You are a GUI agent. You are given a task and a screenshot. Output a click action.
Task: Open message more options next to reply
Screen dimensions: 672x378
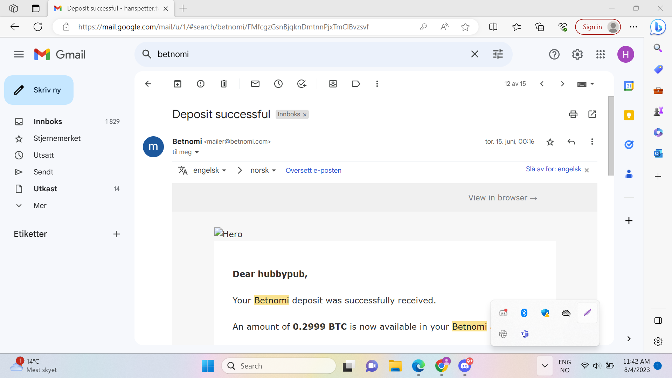(x=592, y=142)
